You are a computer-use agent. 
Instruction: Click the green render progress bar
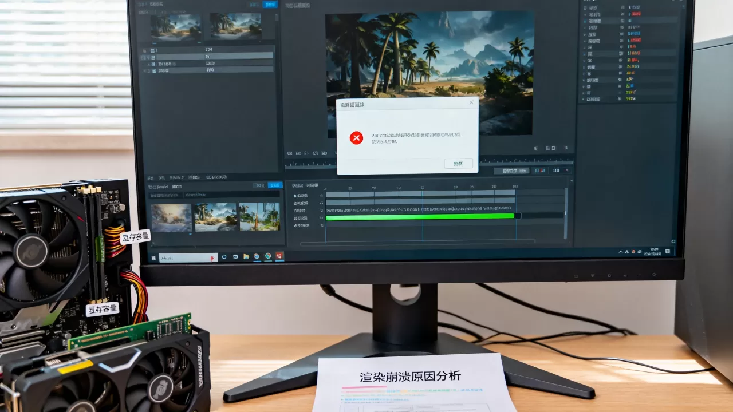point(420,216)
